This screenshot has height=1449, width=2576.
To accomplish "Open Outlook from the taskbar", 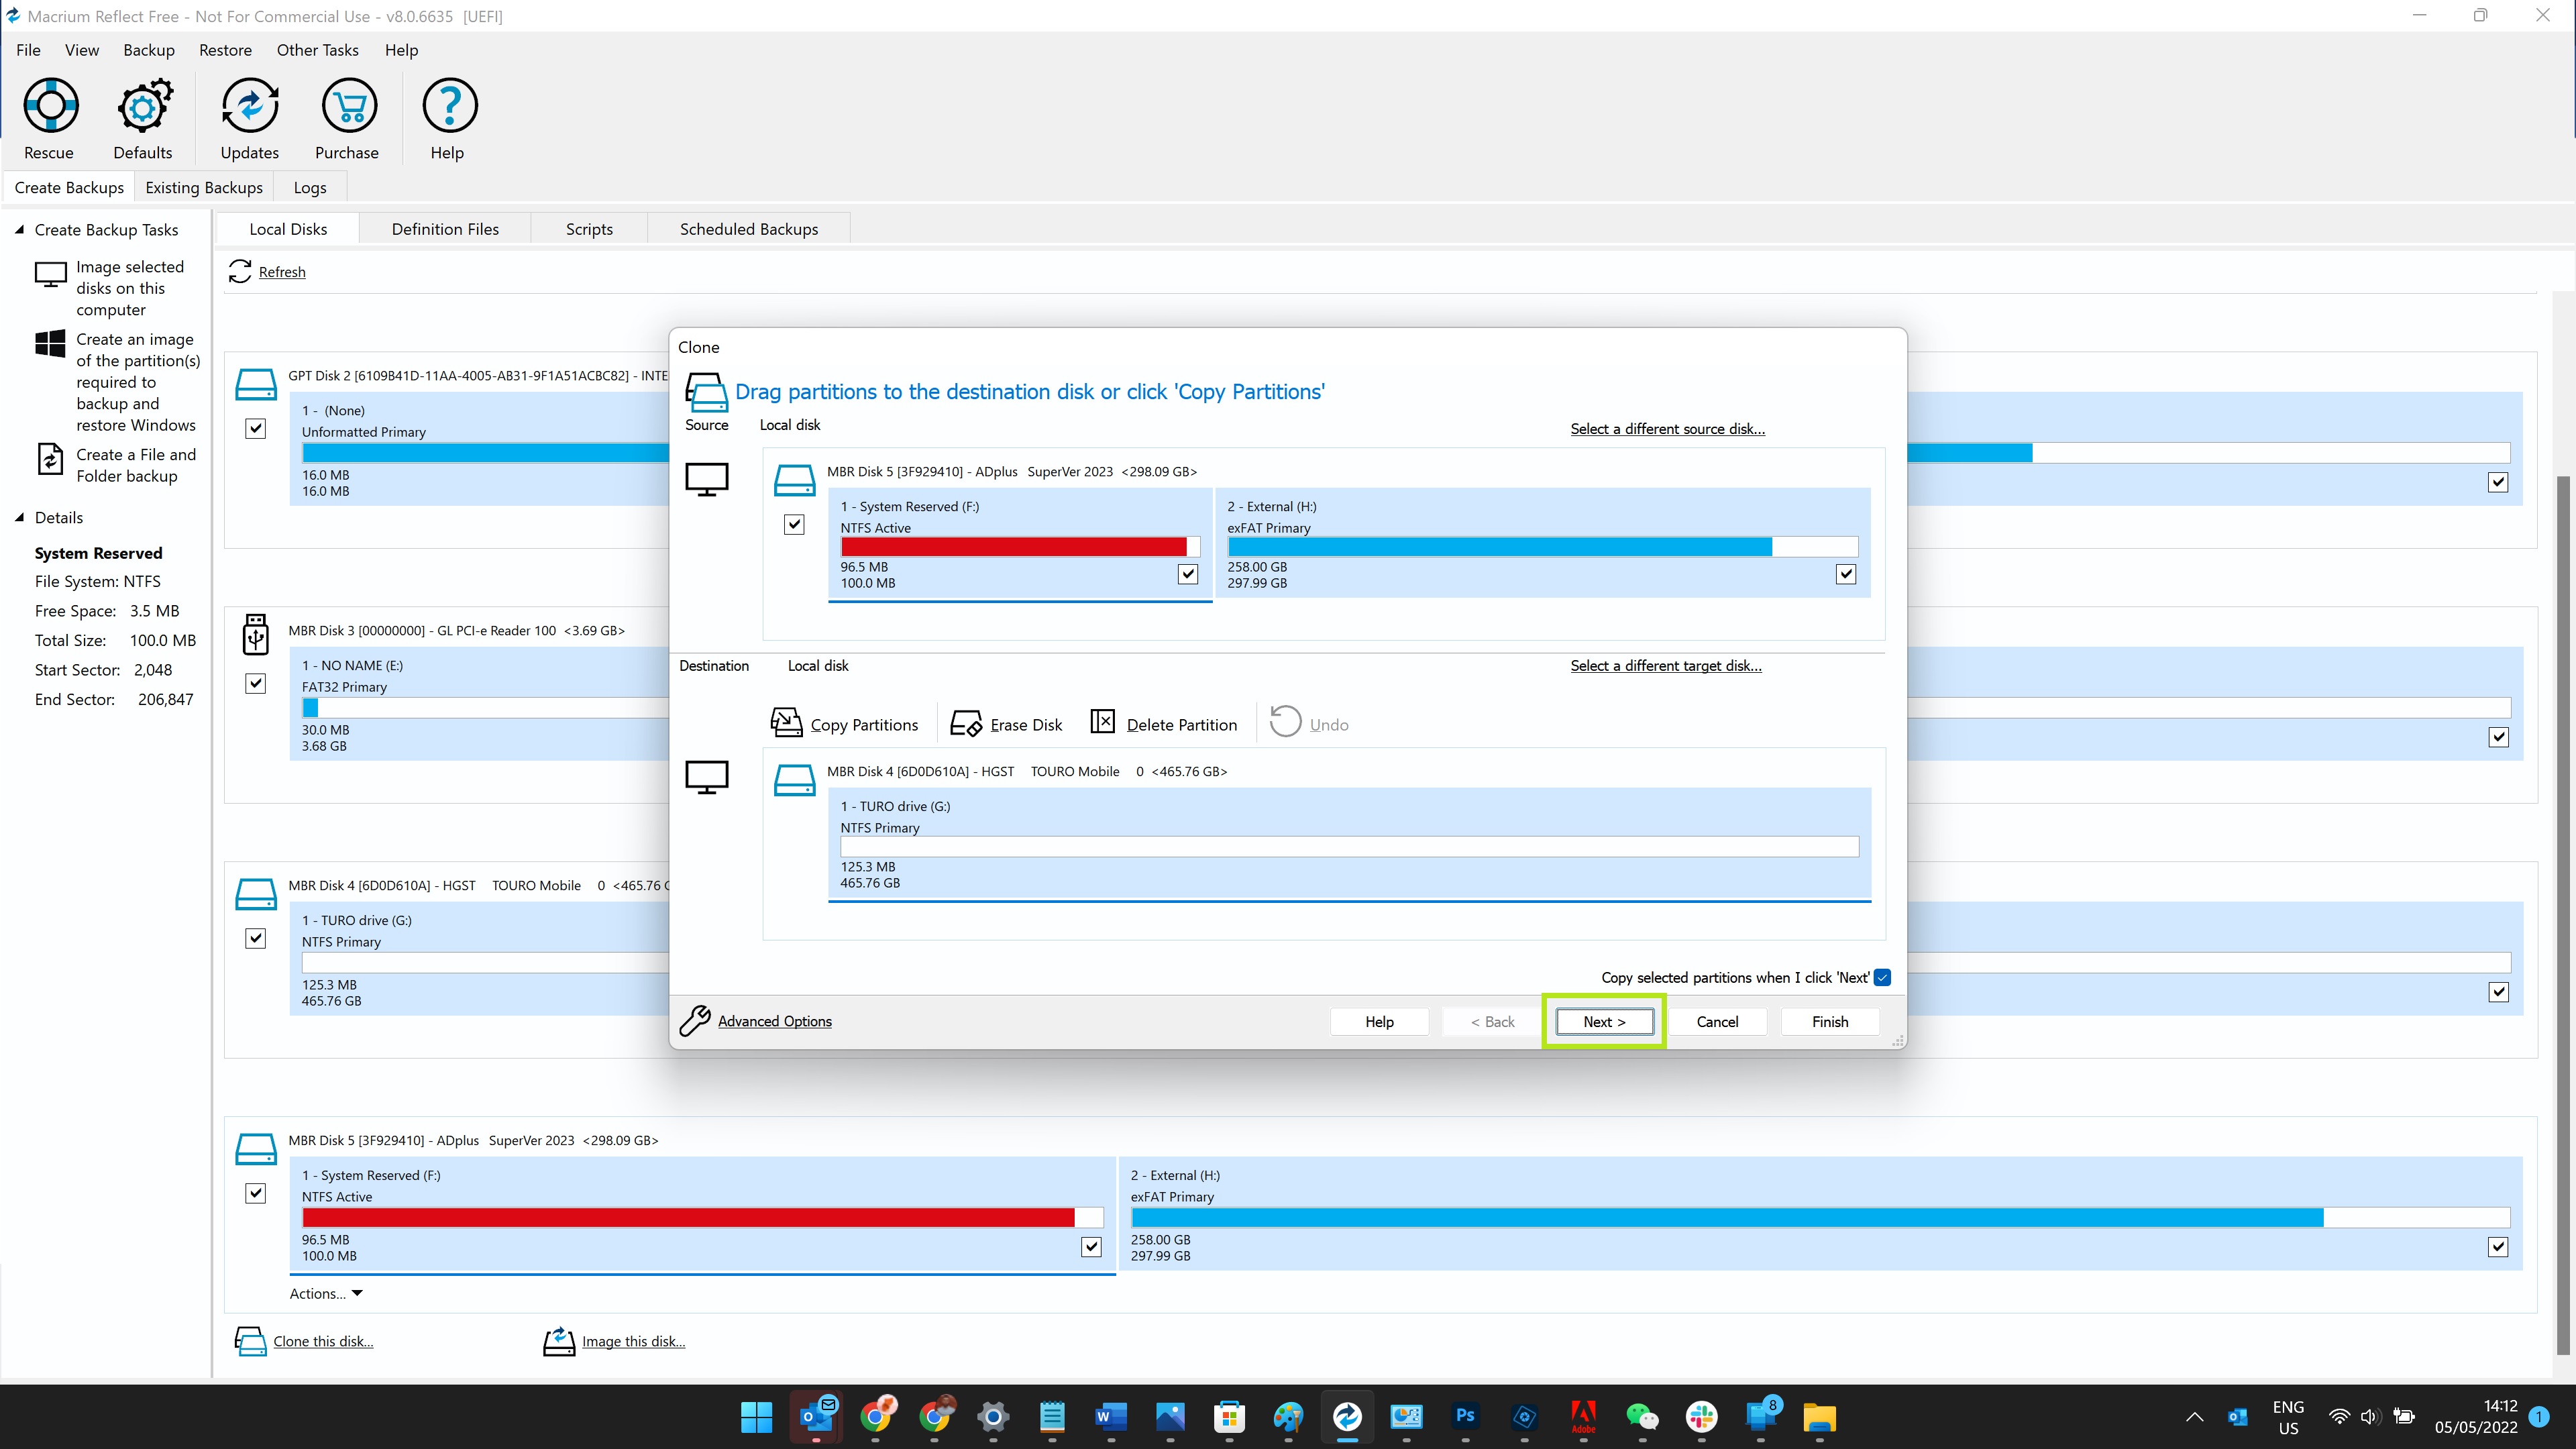I will point(816,1416).
